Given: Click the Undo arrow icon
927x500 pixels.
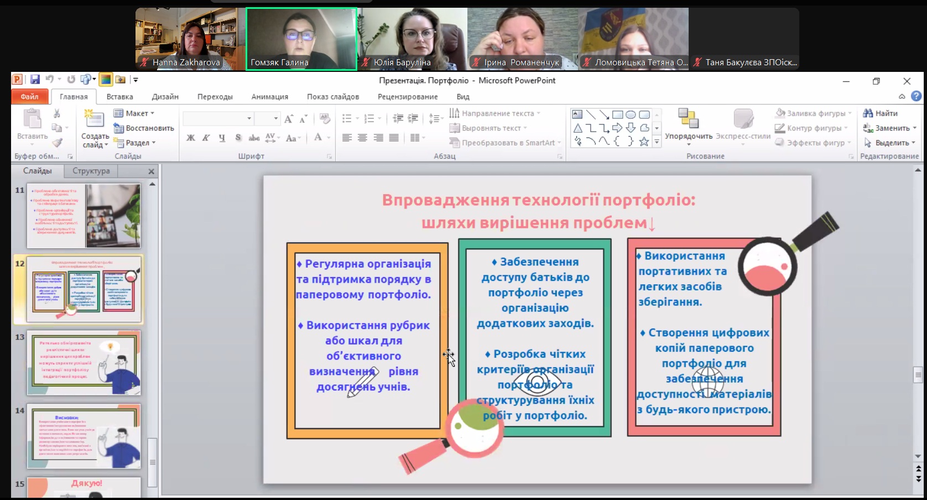Looking at the screenshot, I should point(50,80).
